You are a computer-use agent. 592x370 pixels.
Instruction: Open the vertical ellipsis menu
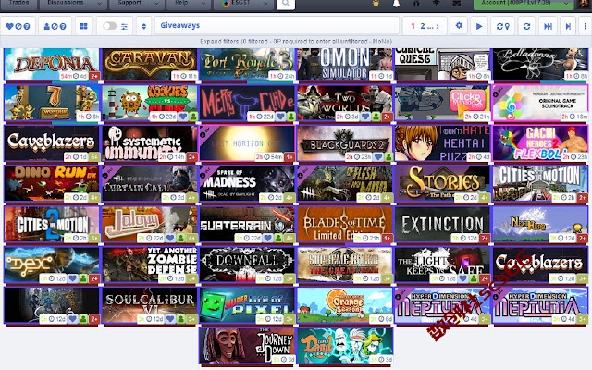pyautogui.click(x=586, y=26)
